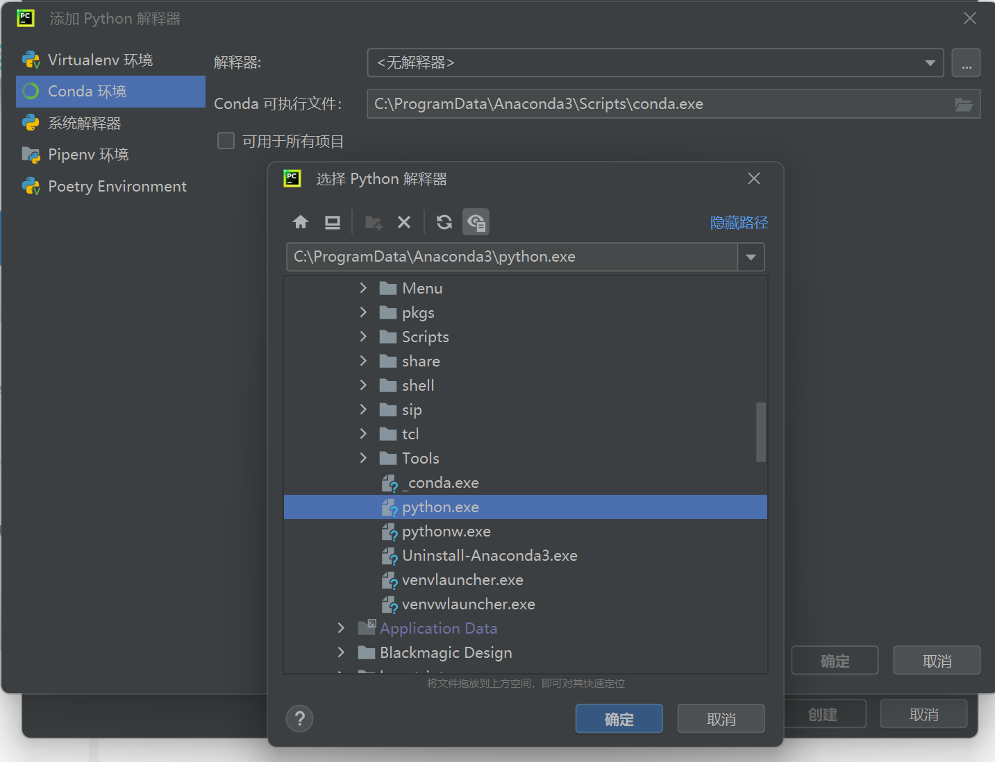Click the blue 确定 button in file chooser
The image size is (995, 762).
619,719
